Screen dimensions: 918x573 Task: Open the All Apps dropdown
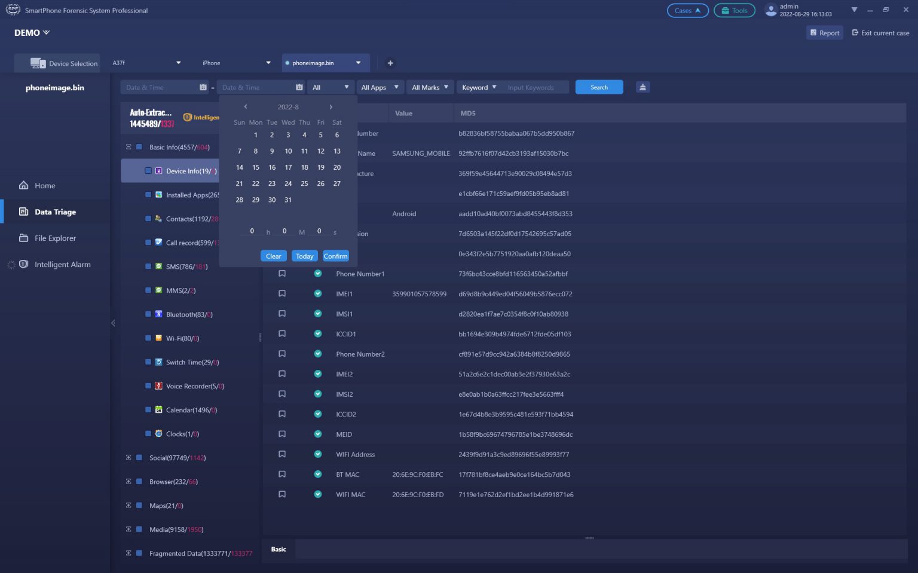380,87
